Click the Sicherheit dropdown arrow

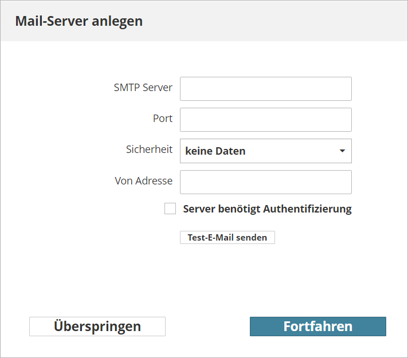(x=343, y=151)
